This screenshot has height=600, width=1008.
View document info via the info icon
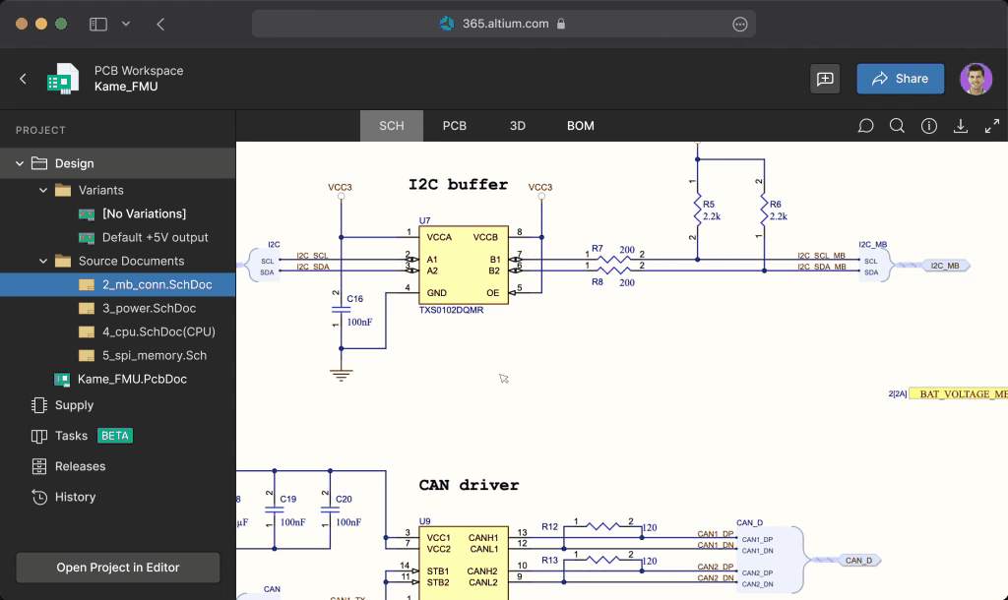[x=928, y=125]
